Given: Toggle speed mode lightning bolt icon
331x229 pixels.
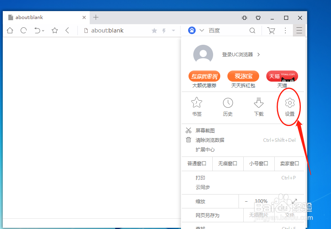Looking at the screenshot, I should (x=164, y=31).
